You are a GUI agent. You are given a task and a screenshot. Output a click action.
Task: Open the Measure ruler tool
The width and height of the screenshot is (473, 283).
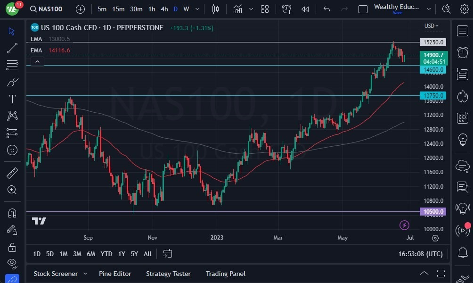tap(12, 172)
